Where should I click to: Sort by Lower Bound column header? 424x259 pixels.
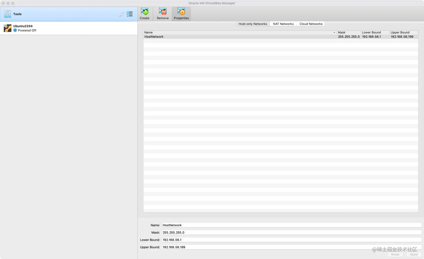[x=375, y=33]
